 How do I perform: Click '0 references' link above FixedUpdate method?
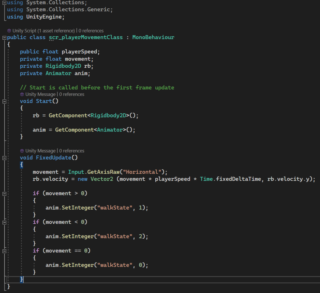(x=72, y=151)
